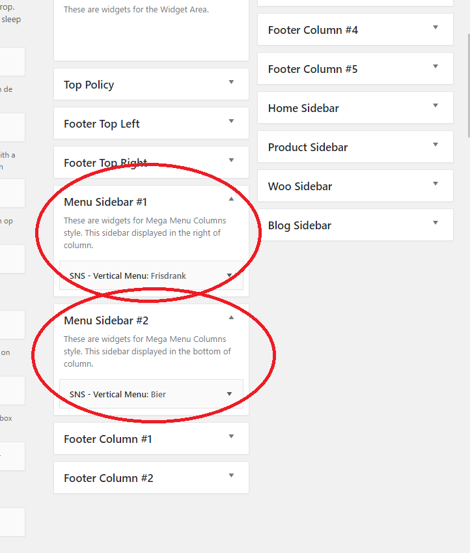Expand the Footer Top Right panel arrow
470x553 pixels.
pyautogui.click(x=230, y=161)
